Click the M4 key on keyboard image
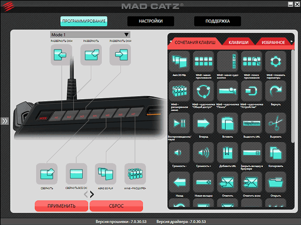301x225 pixels. [95, 115]
